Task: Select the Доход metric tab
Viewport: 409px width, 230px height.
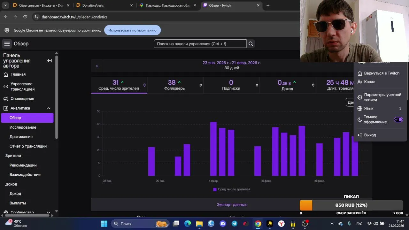Action: point(287,85)
